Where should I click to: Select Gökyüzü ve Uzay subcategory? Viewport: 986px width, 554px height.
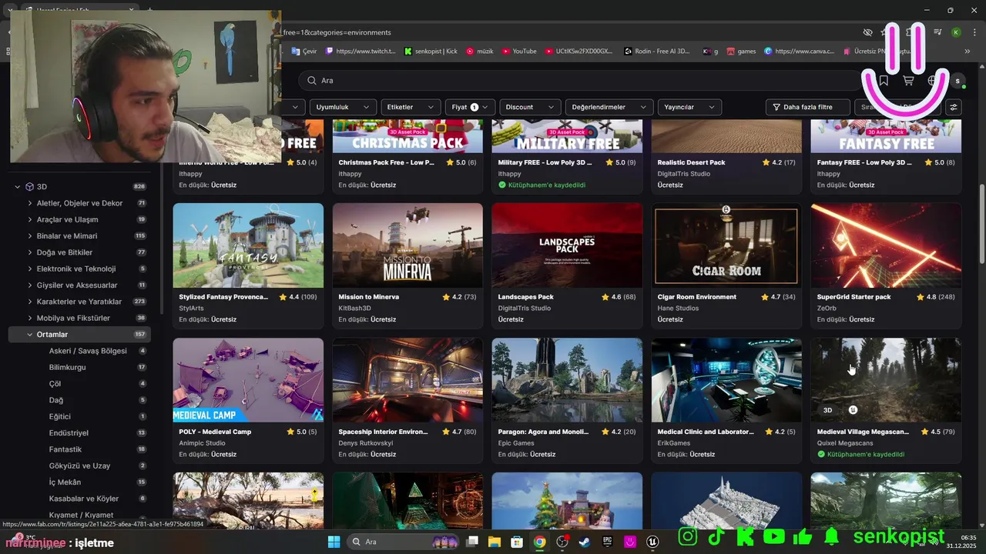click(80, 466)
